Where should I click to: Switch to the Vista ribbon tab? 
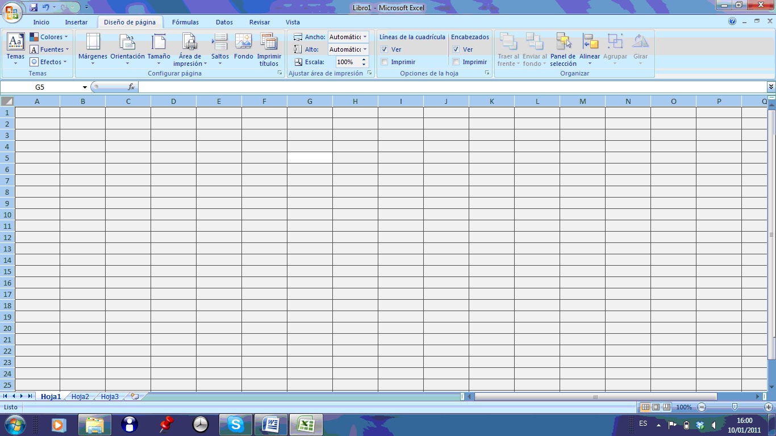tap(293, 22)
